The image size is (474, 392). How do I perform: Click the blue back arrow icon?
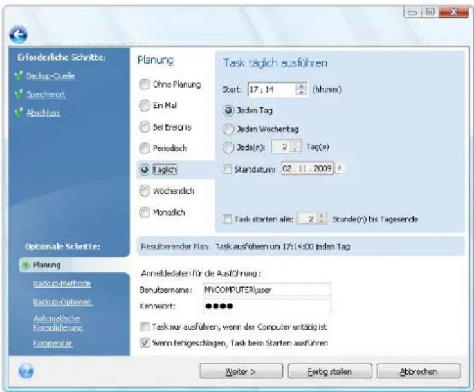(x=18, y=35)
